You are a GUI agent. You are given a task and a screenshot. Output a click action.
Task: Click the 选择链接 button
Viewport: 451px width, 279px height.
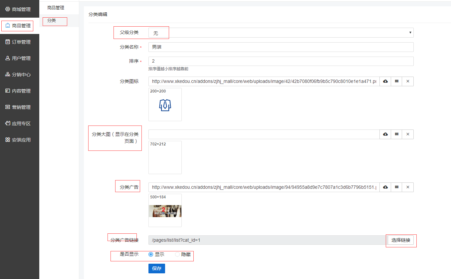tap(401, 240)
